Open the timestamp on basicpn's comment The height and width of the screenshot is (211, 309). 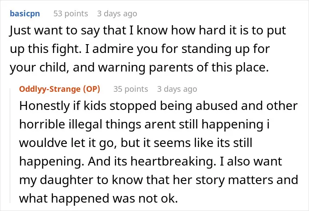tap(117, 14)
